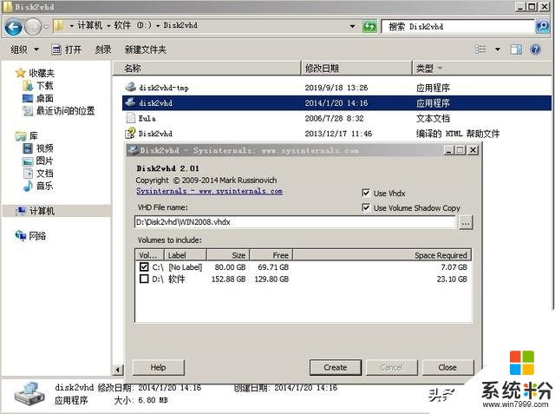Click 打开 in the toolbar
Image resolution: width=555 pixels, height=414 pixels.
tap(67, 49)
